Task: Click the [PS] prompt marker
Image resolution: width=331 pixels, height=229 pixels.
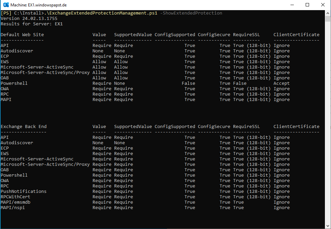Action: 6,13
